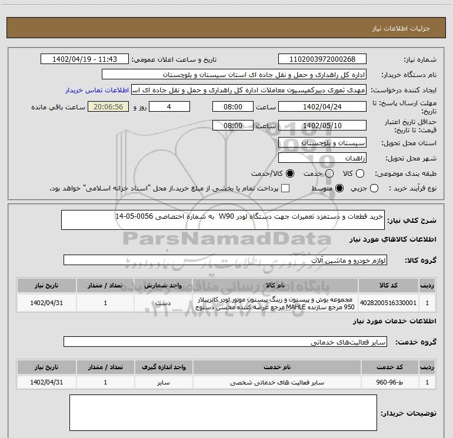This screenshot has width=453, height=438.
Task: Click response deadline date 1402/04/24
Action: pos(322,106)
